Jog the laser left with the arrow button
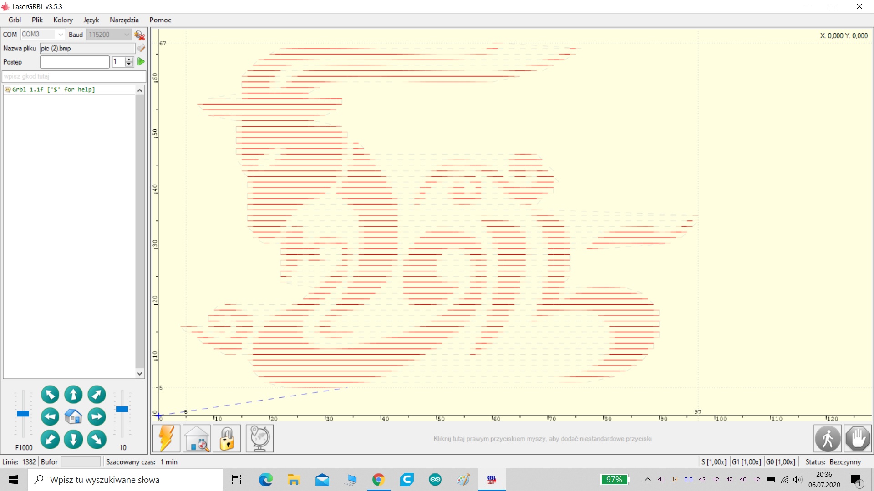Screen dimensions: 874x491 (50, 416)
